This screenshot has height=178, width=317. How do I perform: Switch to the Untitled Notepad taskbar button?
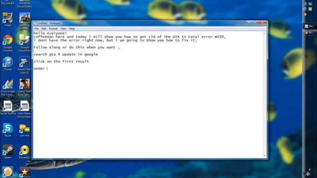point(310,26)
